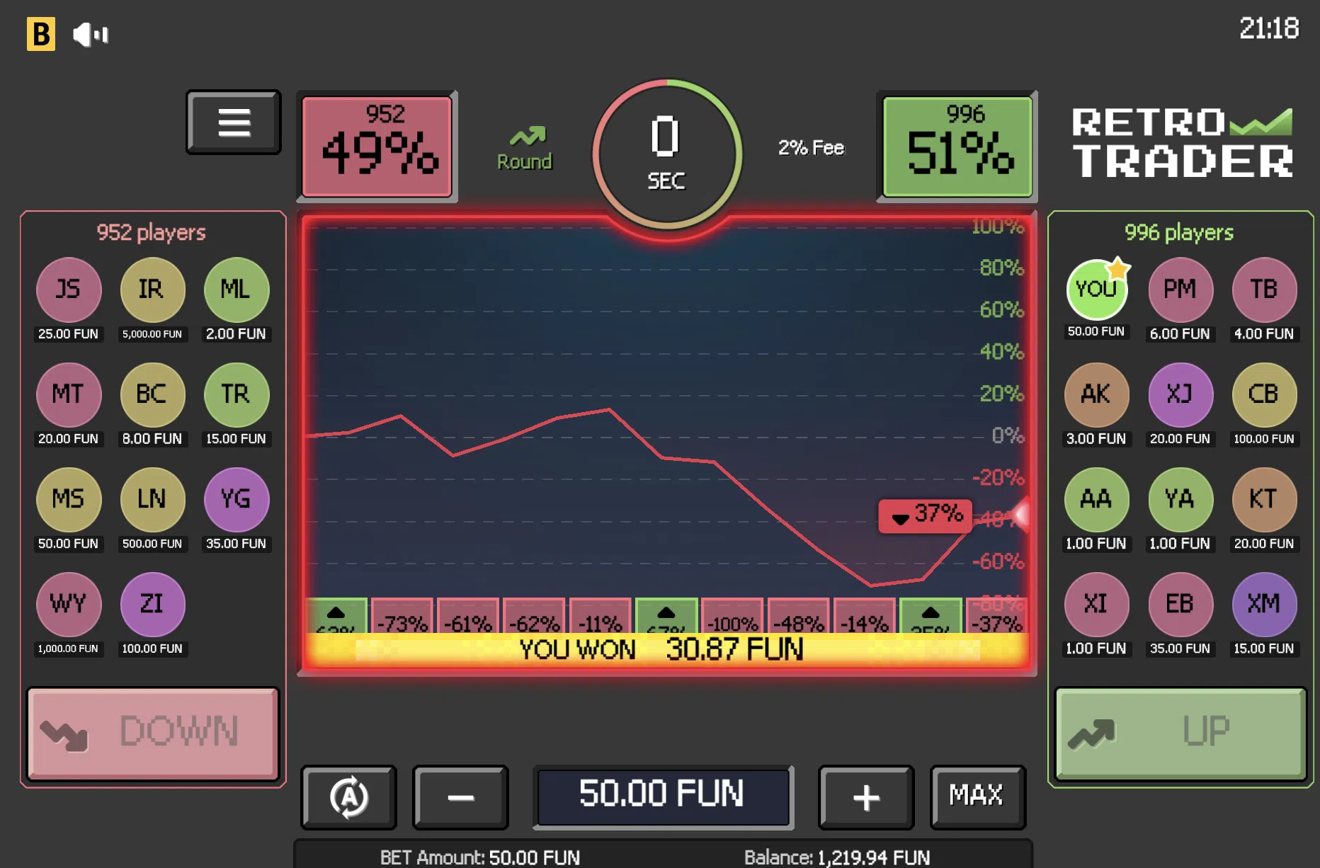This screenshot has width=1320, height=868.
Task: Open player TB avatar
Action: (x=1264, y=290)
